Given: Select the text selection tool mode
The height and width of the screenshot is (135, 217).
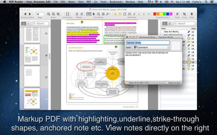Looking at the screenshot, I should (x=89, y=14).
